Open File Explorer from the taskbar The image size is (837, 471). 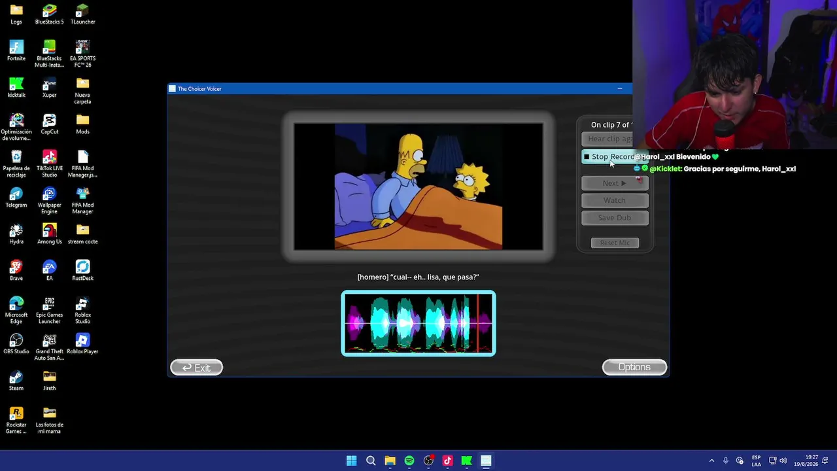[390, 461]
